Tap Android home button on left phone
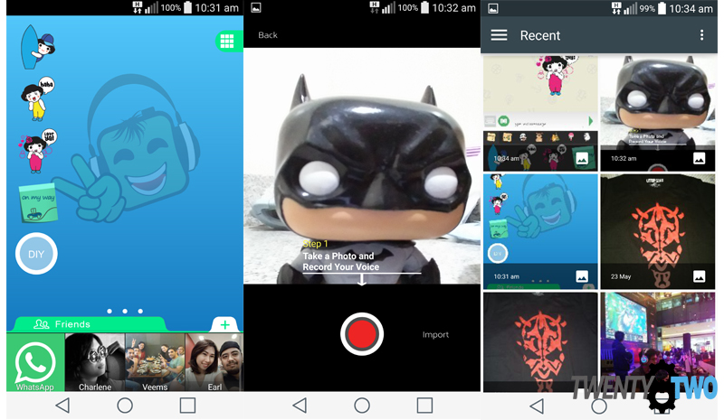Screen dimensions: 724x420 tap(125, 406)
